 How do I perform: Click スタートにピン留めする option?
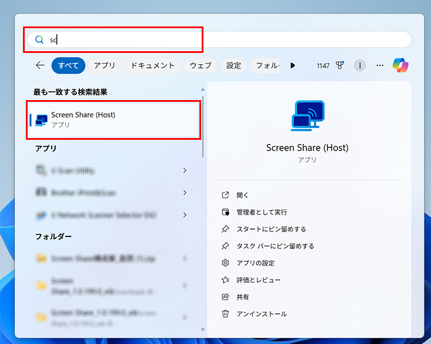point(271,229)
